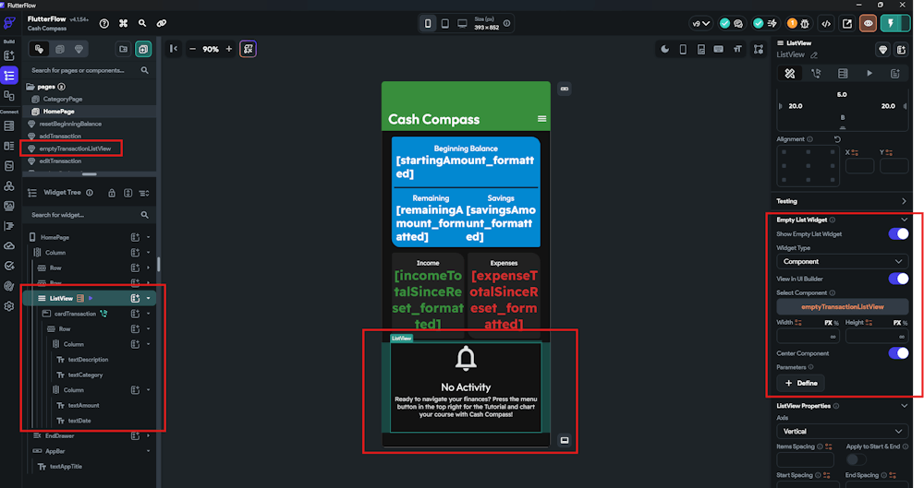Image resolution: width=924 pixels, height=488 pixels.
Task: Click the zoom out minus button
Action: tap(193, 49)
